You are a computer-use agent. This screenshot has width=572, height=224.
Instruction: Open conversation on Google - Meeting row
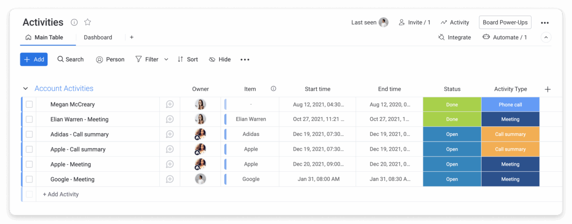170,179
